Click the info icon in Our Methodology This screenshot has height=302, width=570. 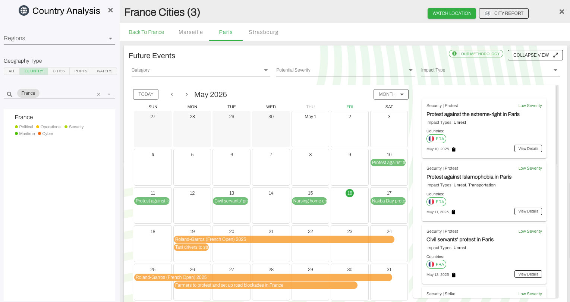454,54
